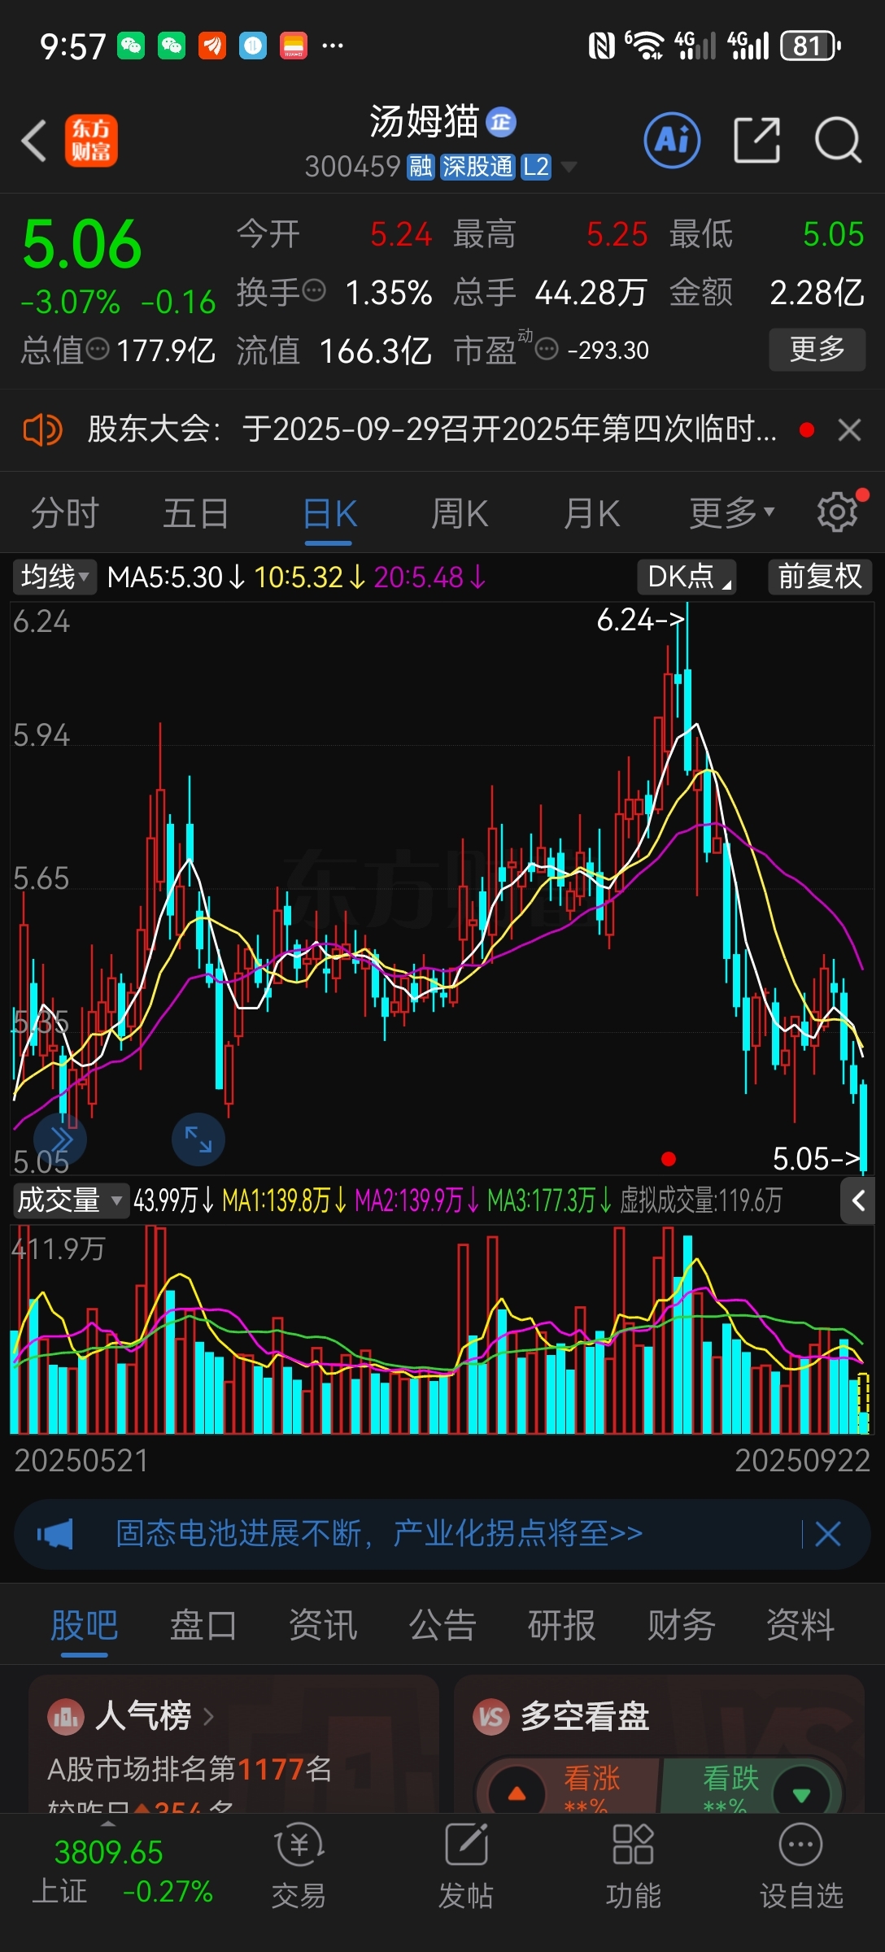Close the solid-state battery banner
The image size is (885, 1952).
(x=828, y=1535)
